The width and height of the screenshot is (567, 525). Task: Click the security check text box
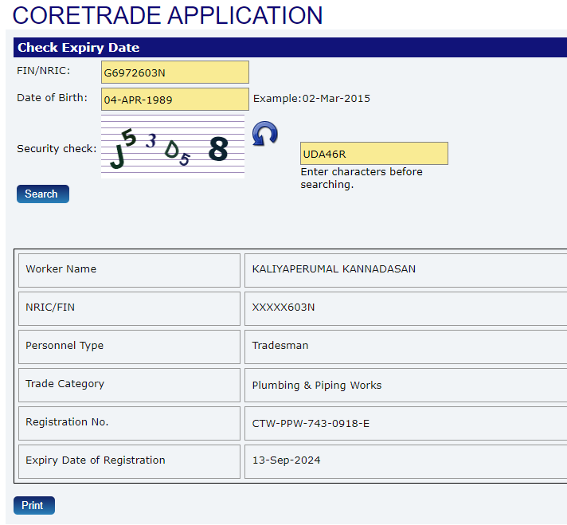(x=373, y=154)
